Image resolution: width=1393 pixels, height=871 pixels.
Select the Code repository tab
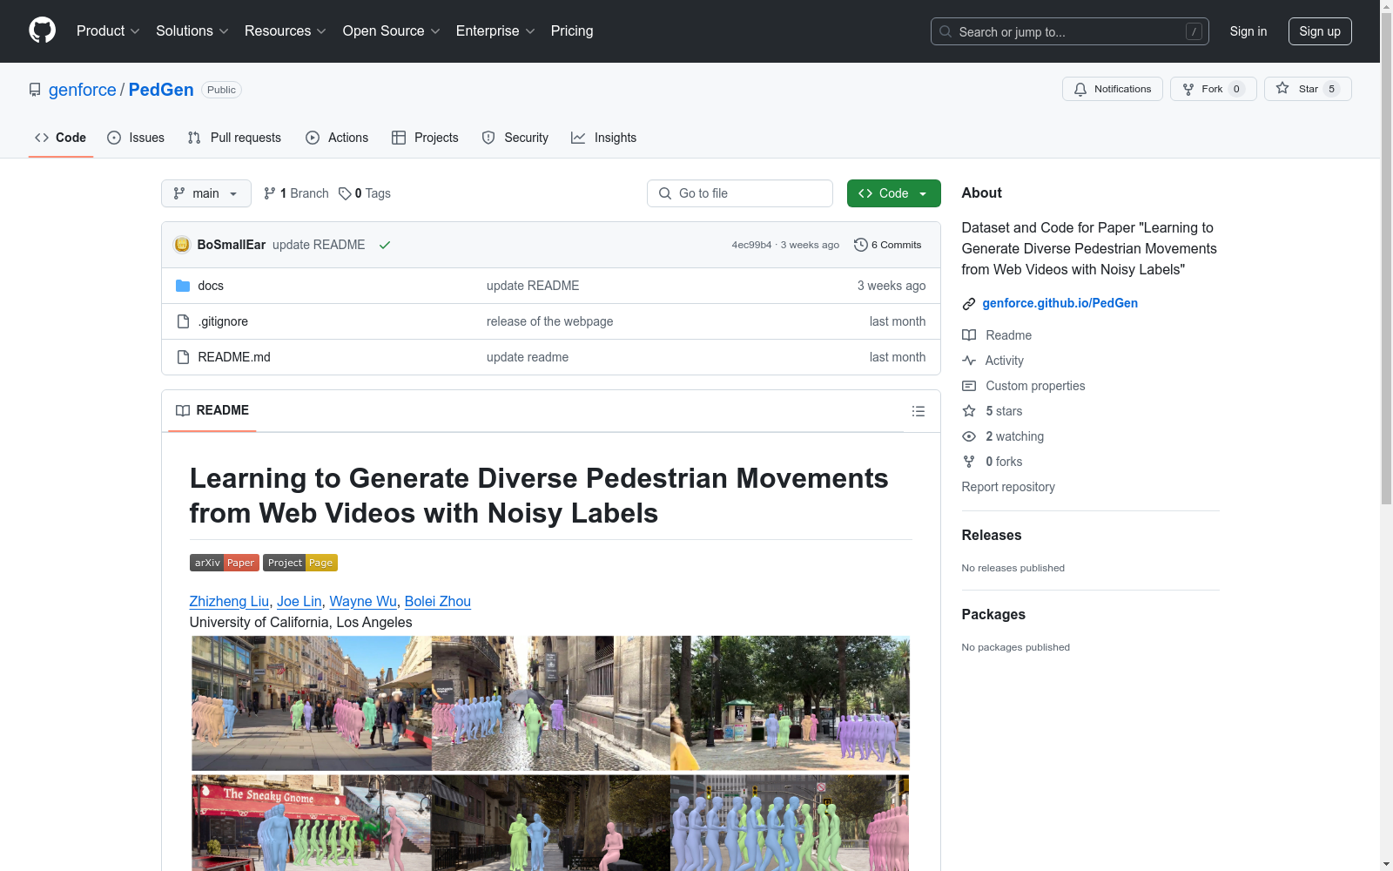pos(61,138)
